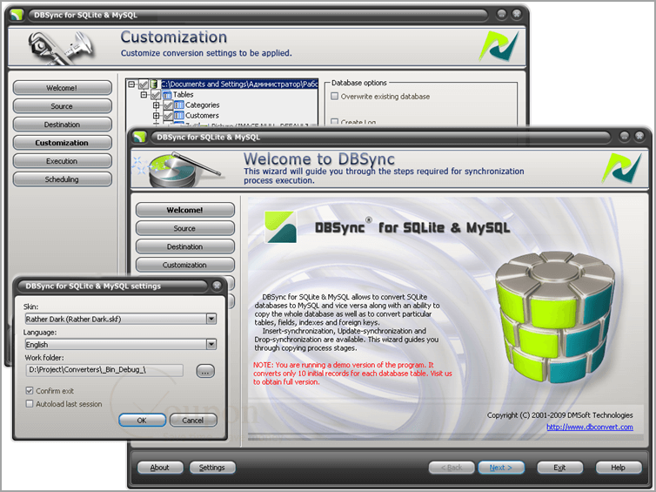Click the < Back button
The width and height of the screenshot is (656, 492).
[452, 468]
